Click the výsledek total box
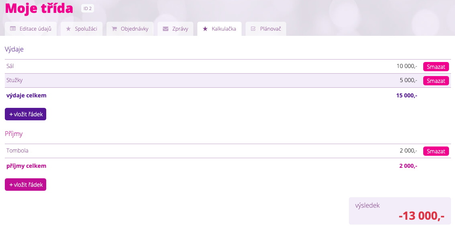Image resolution: width=455 pixels, height=229 pixels. (x=400, y=211)
